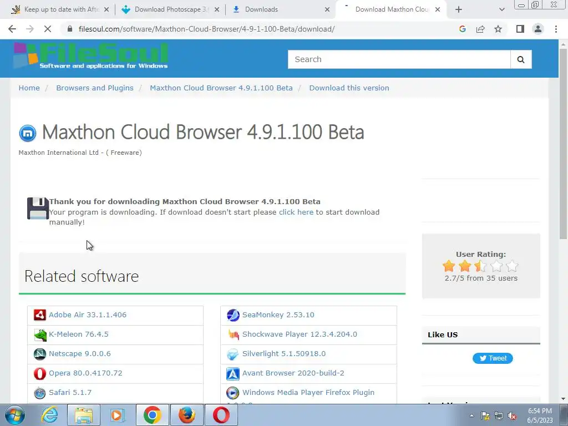Open the Chrome profile avatar

coord(538,29)
